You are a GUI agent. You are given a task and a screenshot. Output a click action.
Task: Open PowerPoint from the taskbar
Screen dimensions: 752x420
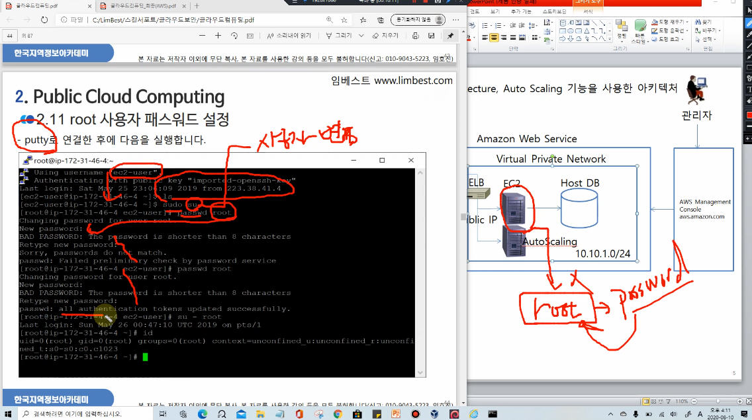click(x=396, y=414)
